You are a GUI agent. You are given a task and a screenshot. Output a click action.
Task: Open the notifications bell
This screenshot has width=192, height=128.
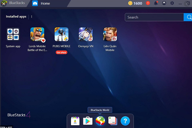coord(156,3)
